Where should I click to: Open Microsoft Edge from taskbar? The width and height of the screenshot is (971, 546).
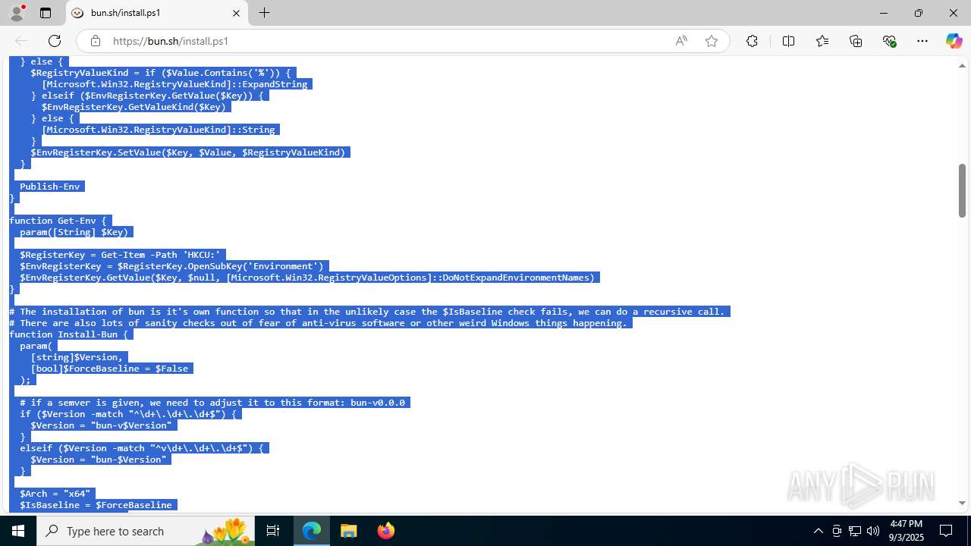tap(312, 531)
